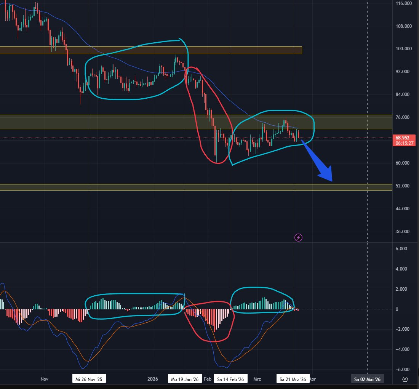The height and width of the screenshot is (389, 419).
Task: Click the red 68.952 current price label
Action: click(x=403, y=138)
